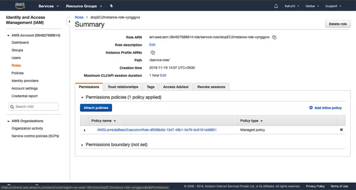The width and height of the screenshot is (356, 190).
Task: Open the AWS logo home link
Action: 20,6
